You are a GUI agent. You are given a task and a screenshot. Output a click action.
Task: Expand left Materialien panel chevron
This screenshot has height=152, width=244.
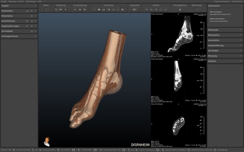(36, 16)
